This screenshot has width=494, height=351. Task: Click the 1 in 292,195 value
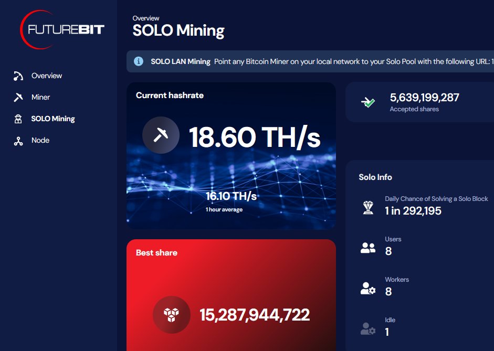click(413, 211)
